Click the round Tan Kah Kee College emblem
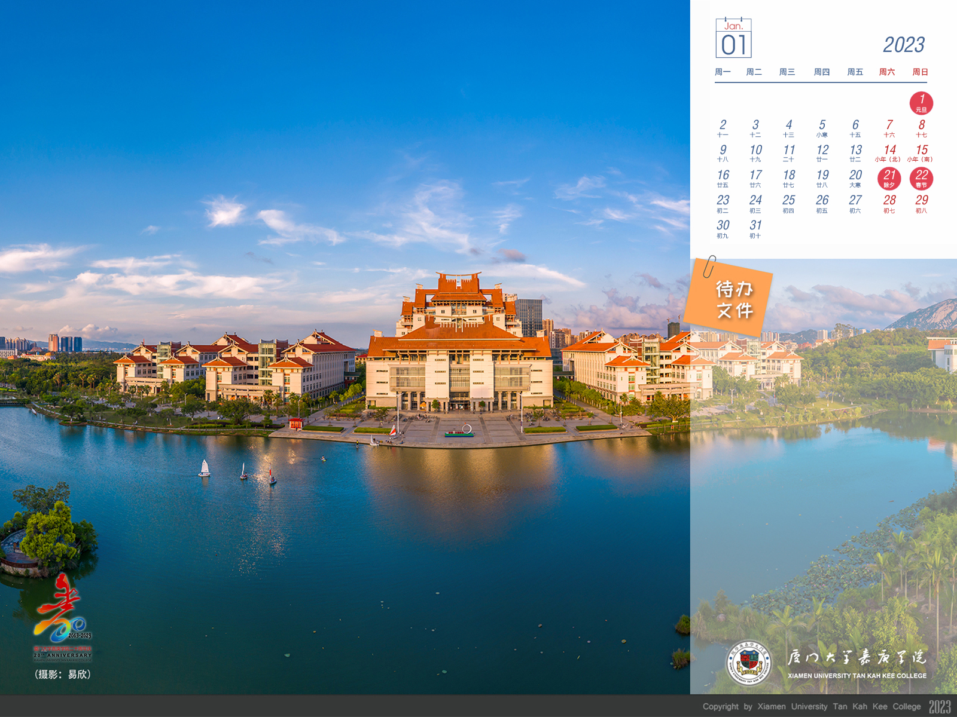 (748, 663)
